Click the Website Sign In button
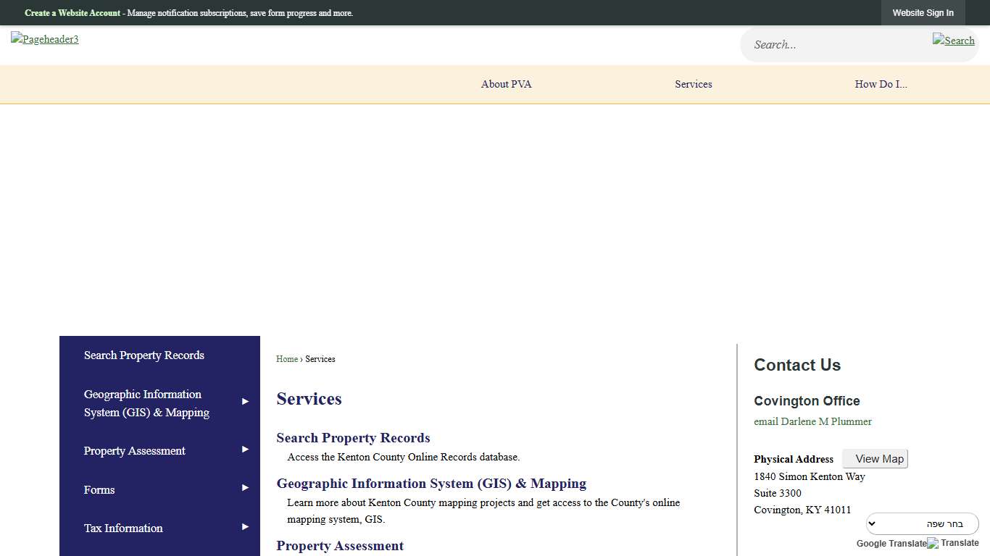Image resolution: width=990 pixels, height=556 pixels. [923, 13]
